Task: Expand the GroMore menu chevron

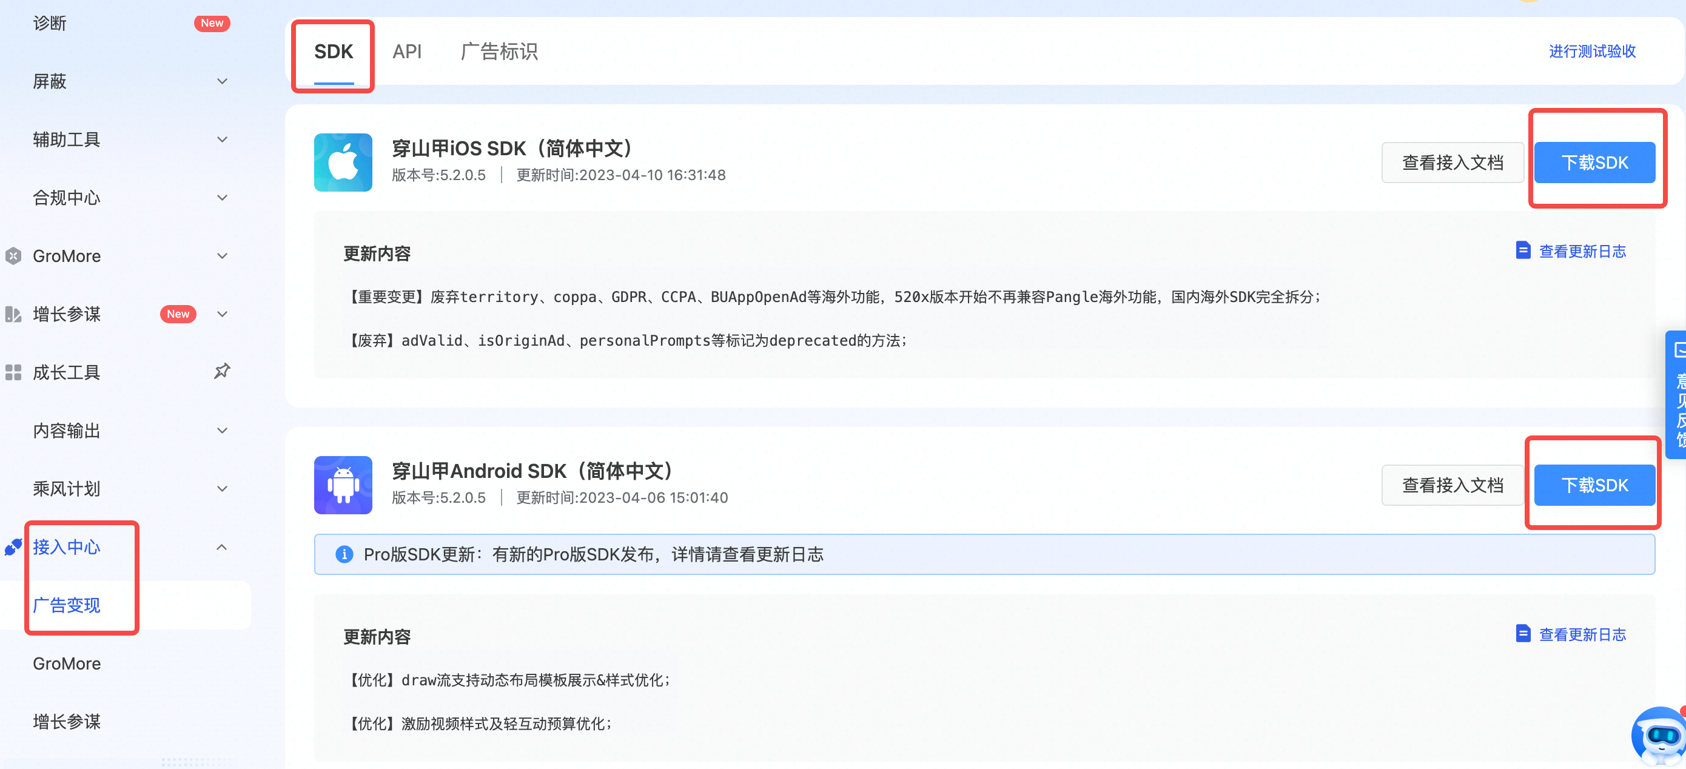Action: 222,256
